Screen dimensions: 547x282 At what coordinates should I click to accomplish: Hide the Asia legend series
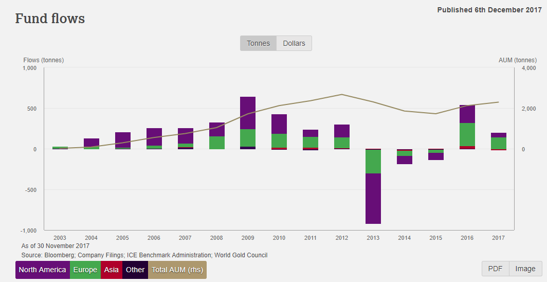pos(112,270)
